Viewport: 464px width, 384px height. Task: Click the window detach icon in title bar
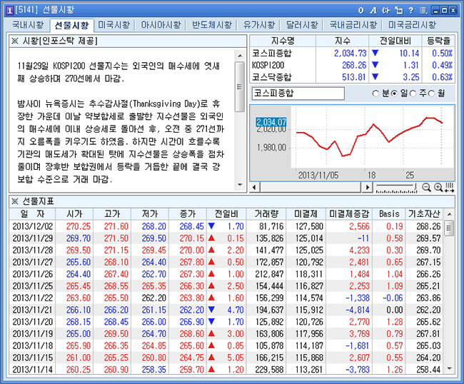[398, 10]
